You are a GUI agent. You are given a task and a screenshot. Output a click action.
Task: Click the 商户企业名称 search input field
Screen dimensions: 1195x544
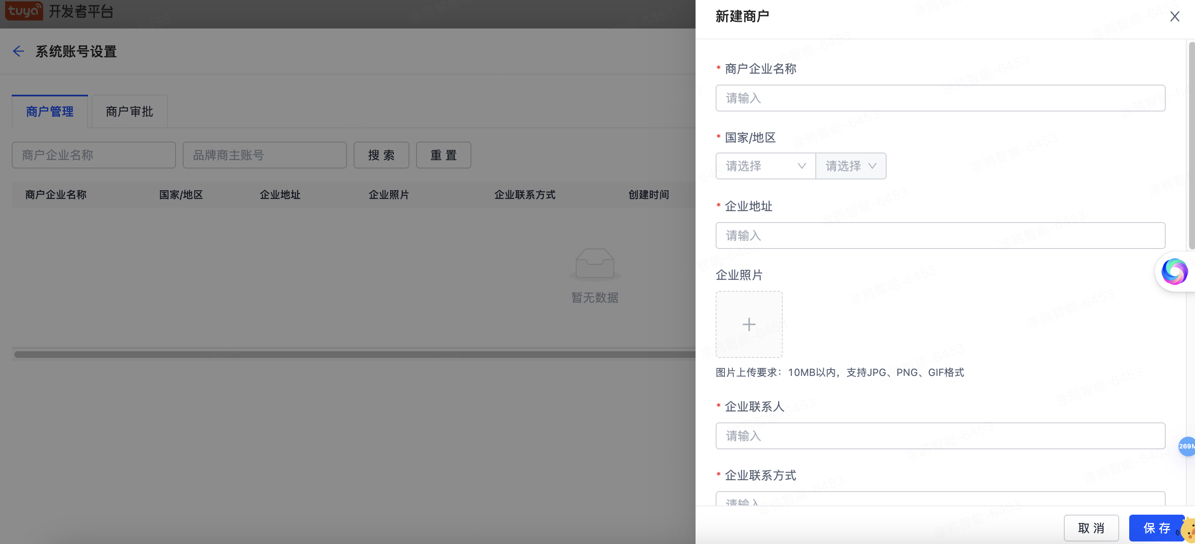click(93, 155)
